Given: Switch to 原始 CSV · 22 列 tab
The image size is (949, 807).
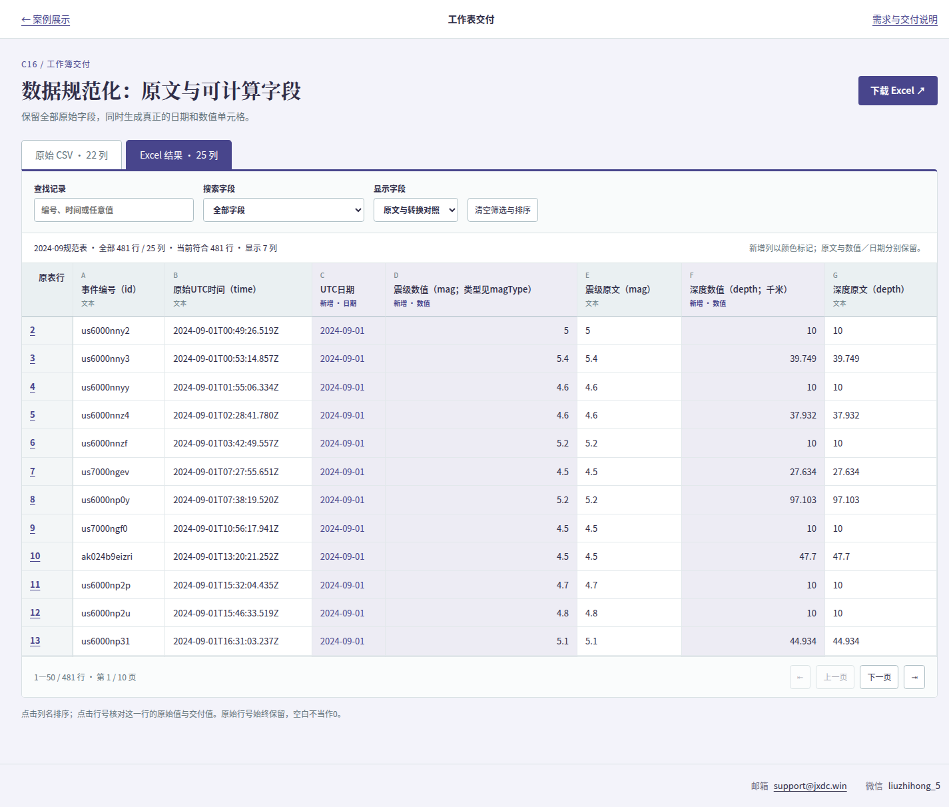Looking at the screenshot, I should point(72,155).
